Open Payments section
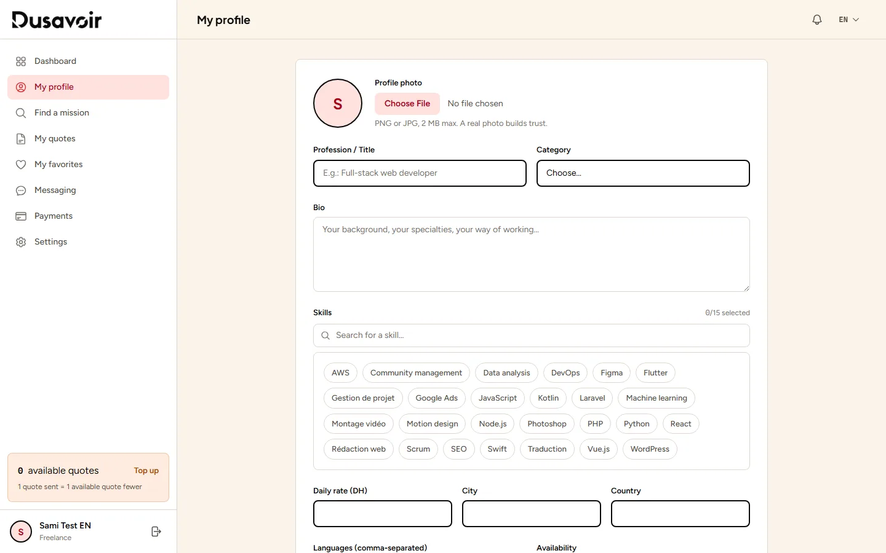Viewport: 886px width, 553px height. (88, 216)
